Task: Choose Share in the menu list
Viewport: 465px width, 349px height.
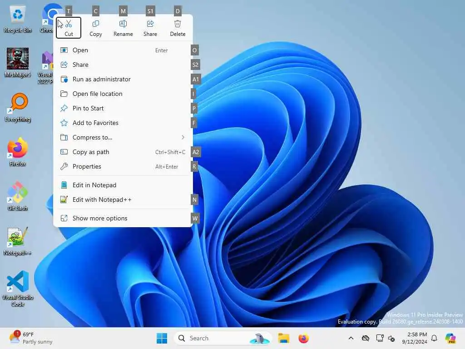Action: click(123, 65)
